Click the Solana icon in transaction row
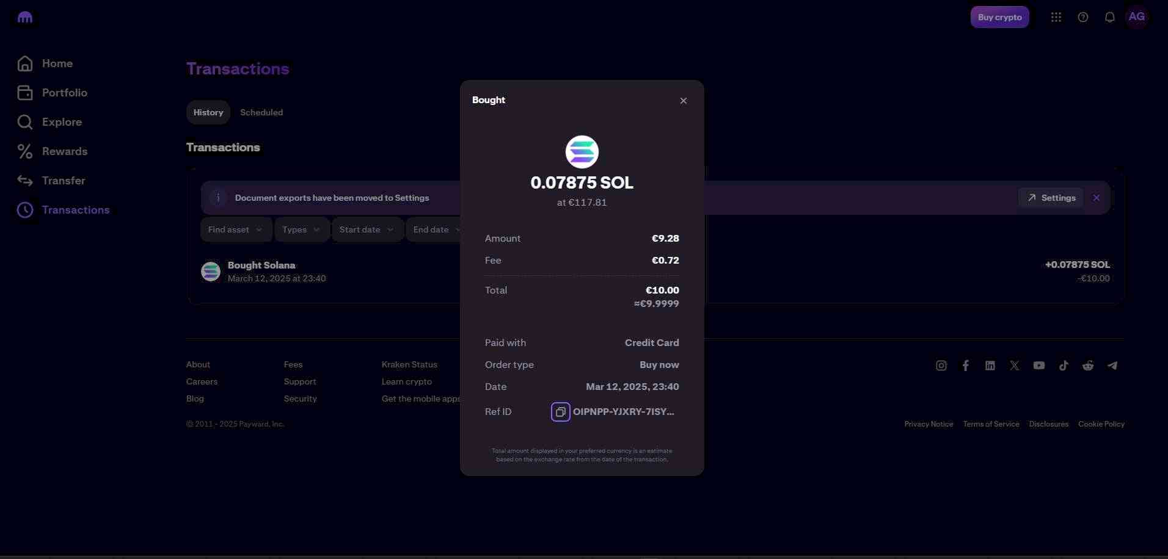Screen dimensions: 1168x559 (x=211, y=272)
